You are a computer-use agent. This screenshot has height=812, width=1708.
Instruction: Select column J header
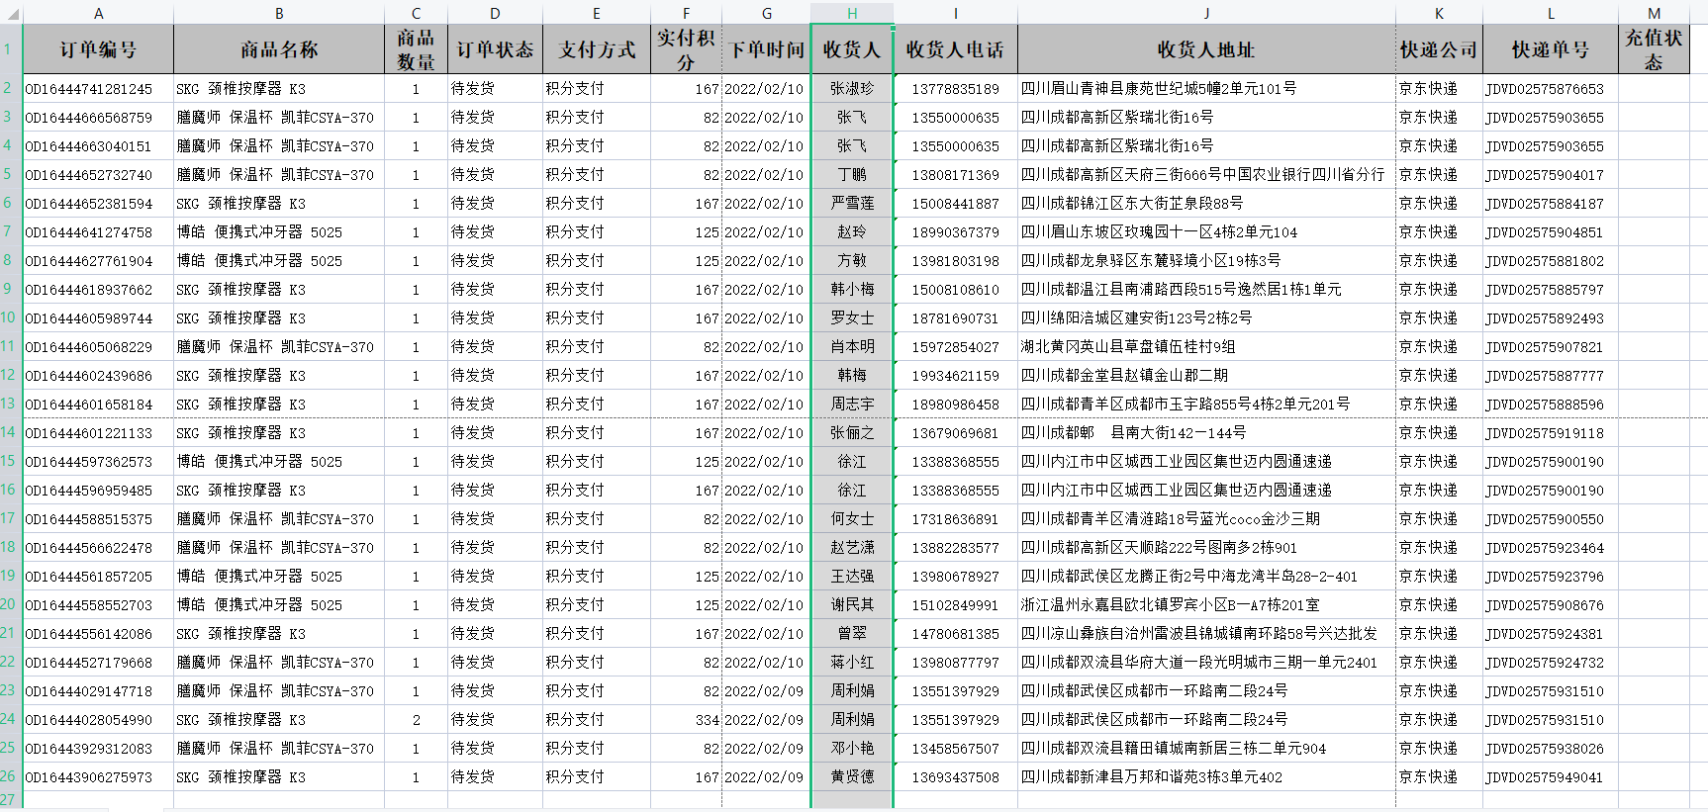[1206, 13]
